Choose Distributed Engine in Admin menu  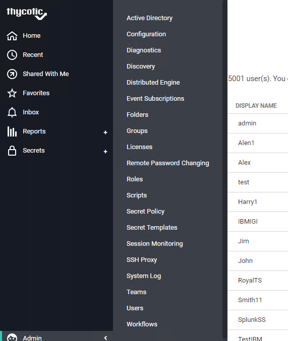153,83
